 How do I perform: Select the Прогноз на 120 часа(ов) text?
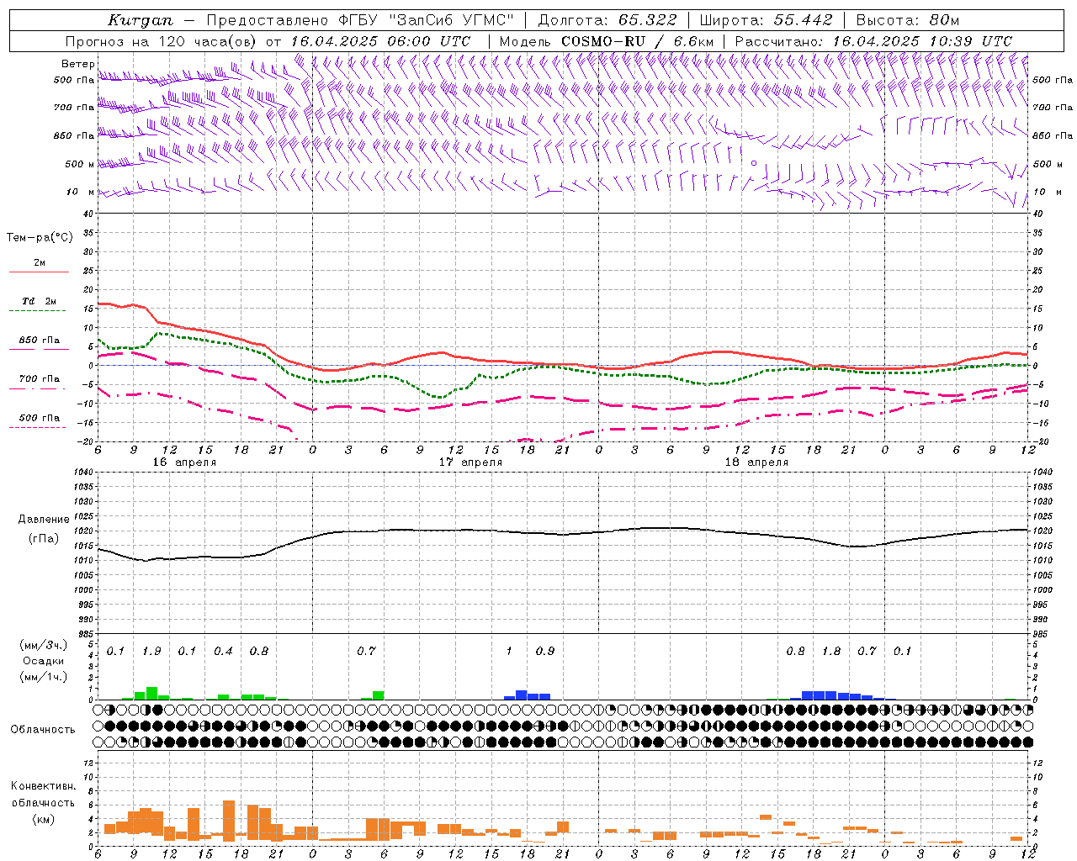163,41
